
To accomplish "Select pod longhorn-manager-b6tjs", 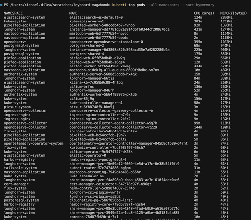I will pos(92,78).
